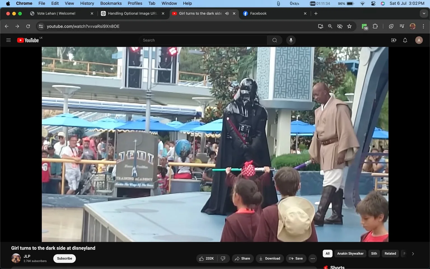Open YouTube notifications bell
Viewport: 430px width, 269px height.
click(405, 40)
